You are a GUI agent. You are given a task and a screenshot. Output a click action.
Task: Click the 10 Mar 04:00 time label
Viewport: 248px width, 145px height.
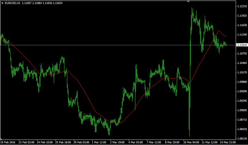click(x=191, y=142)
